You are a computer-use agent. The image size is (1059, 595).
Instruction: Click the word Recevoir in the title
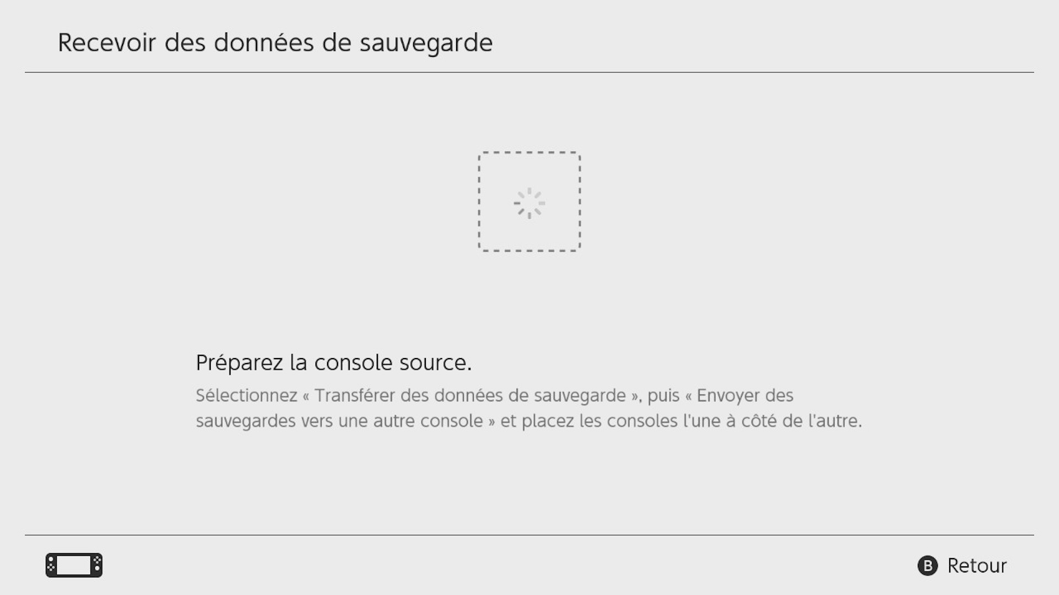tap(107, 43)
